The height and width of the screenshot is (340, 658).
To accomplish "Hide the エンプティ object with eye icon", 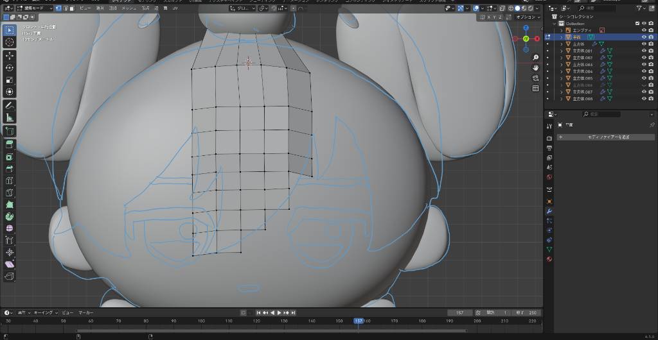I will [644, 30].
